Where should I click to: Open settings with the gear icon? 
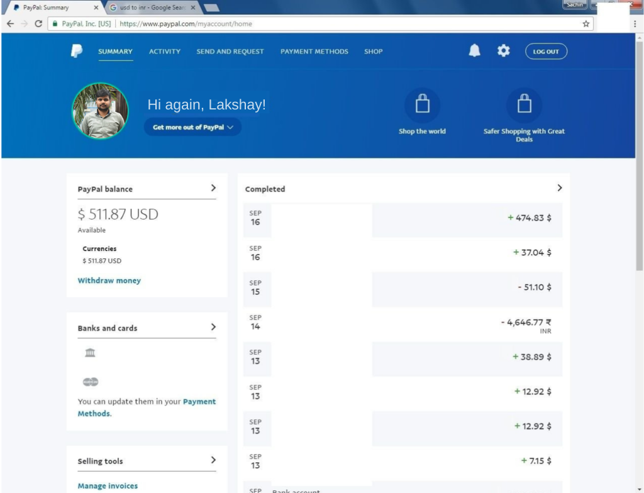(x=503, y=50)
